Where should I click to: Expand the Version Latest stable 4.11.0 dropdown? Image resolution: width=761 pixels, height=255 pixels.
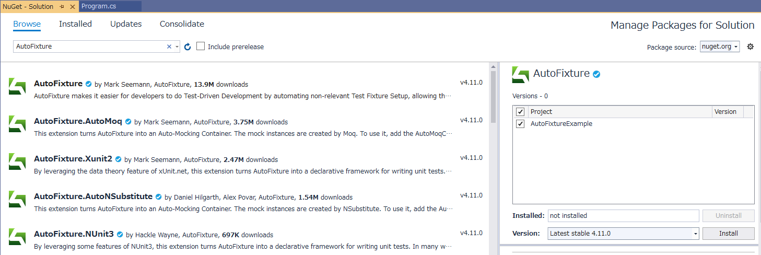(696, 234)
